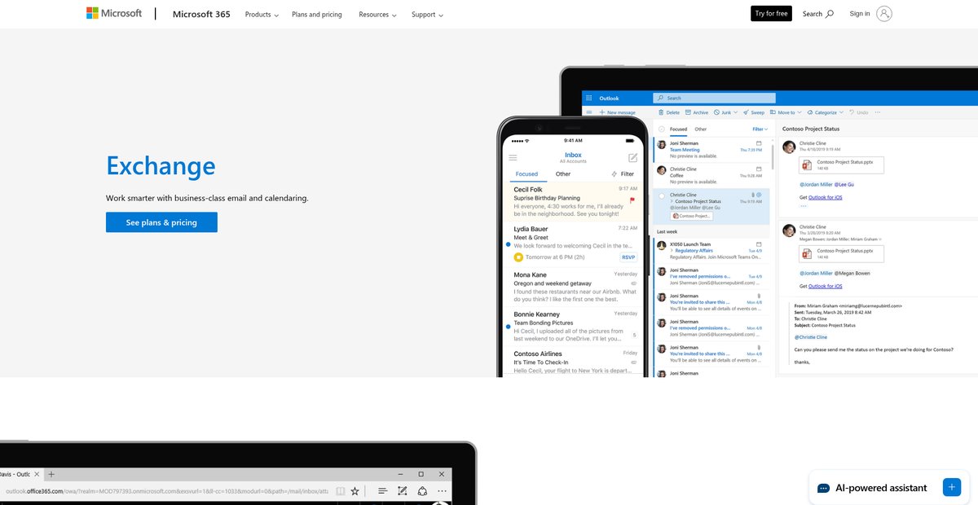This screenshot has height=505, width=978.
Task: Open the Move to dropdown chevron
Action: point(800,112)
